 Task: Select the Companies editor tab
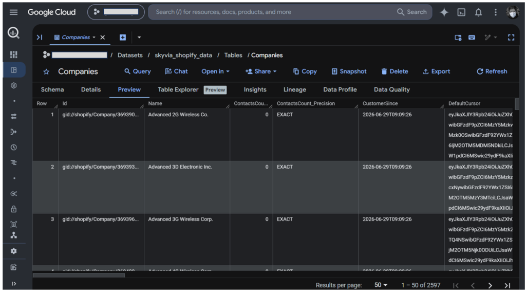[x=75, y=37]
